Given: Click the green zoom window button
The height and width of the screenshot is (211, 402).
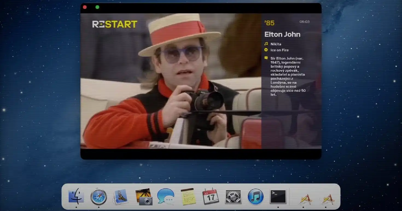Looking at the screenshot, I should click(97, 7).
